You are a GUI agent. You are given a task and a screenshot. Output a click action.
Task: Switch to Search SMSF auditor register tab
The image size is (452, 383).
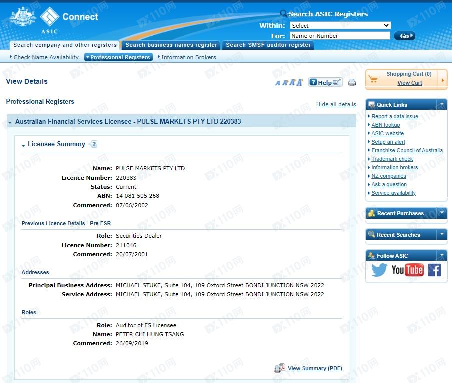click(268, 45)
